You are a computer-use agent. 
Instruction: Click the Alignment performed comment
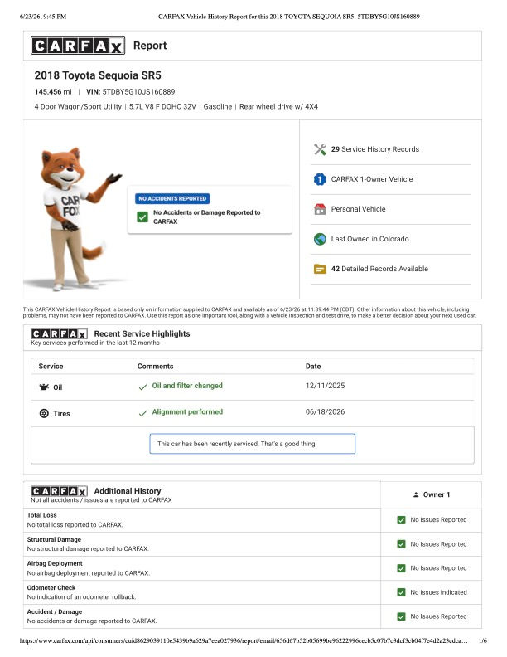[187, 412]
